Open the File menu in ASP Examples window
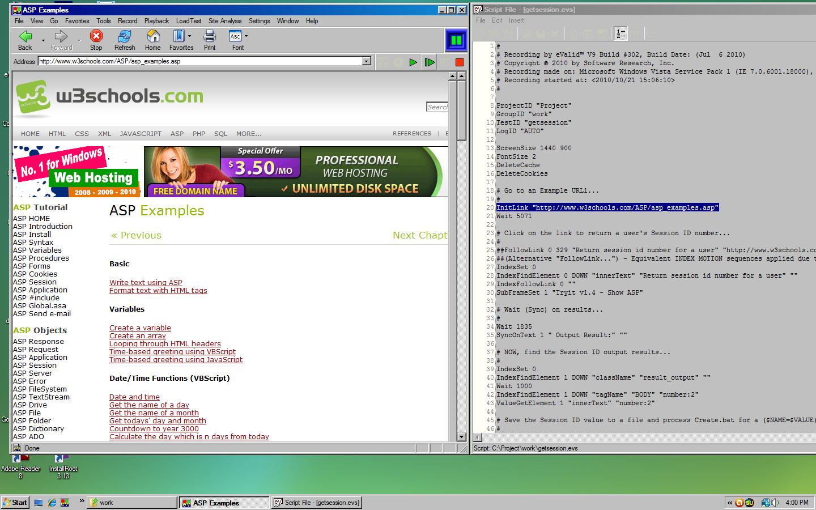 [19, 21]
